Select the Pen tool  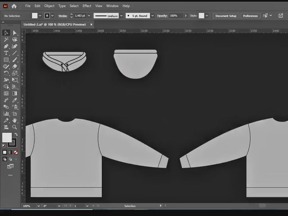pos(6,47)
